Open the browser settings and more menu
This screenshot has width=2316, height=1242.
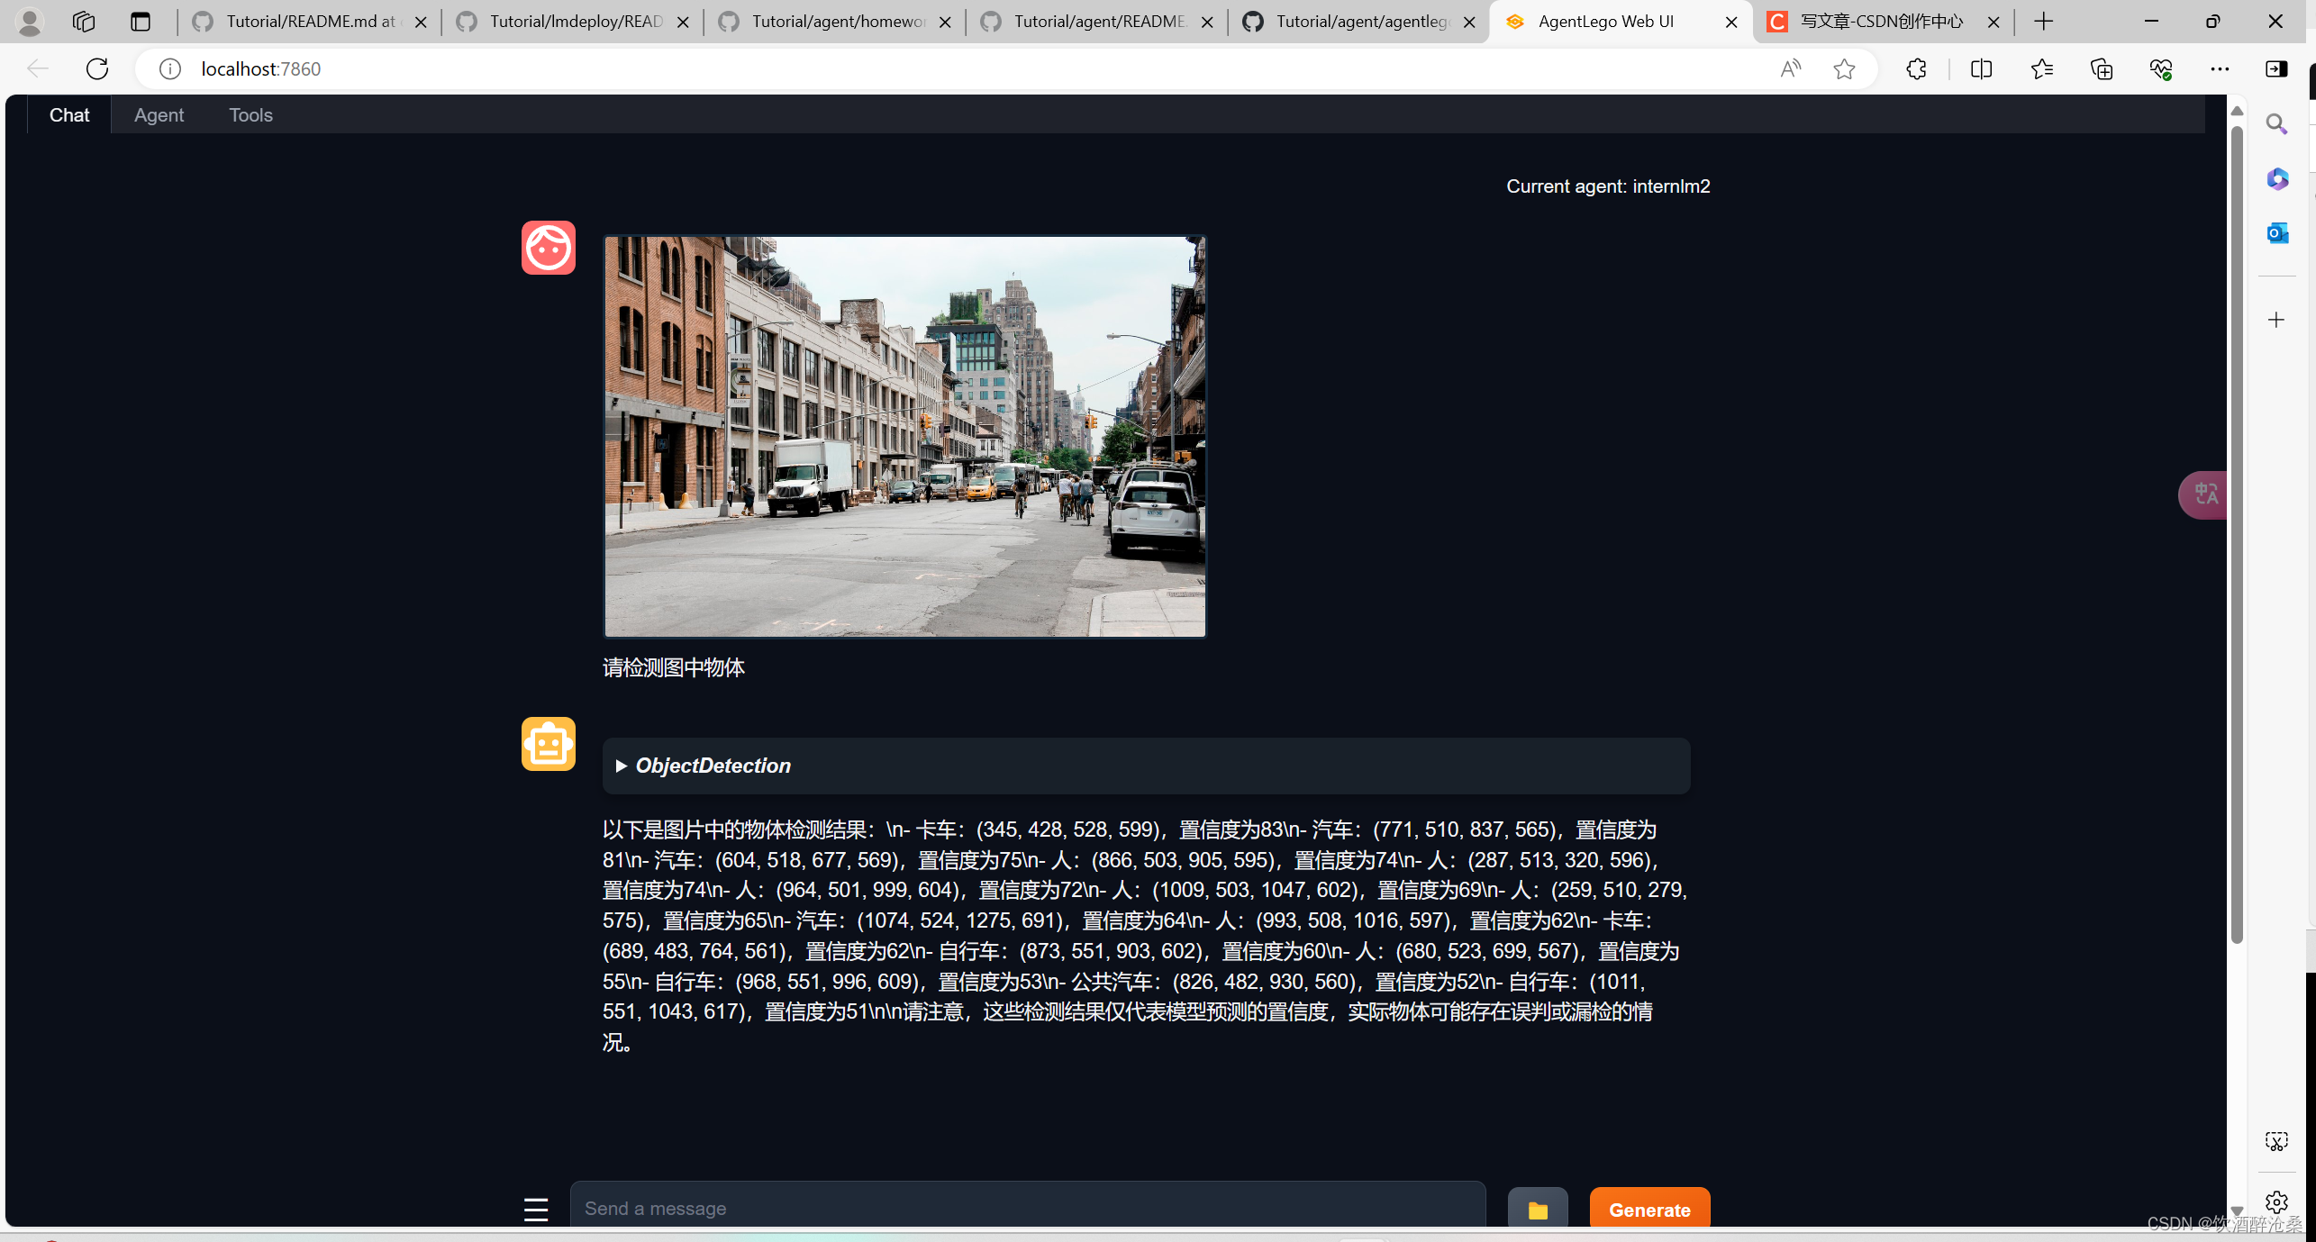[x=2220, y=68]
